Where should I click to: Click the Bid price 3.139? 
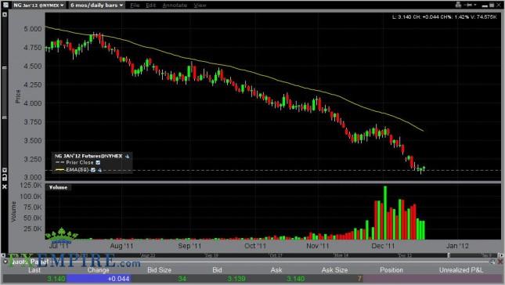[236, 279]
